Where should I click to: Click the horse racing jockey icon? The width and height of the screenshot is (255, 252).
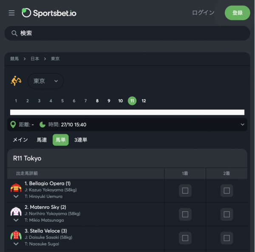coord(16,81)
